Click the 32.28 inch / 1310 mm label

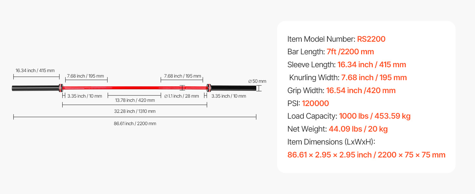(135, 111)
